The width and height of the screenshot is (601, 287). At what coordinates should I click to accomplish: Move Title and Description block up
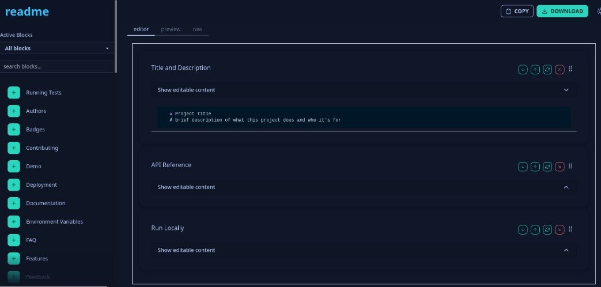coord(535,69)
